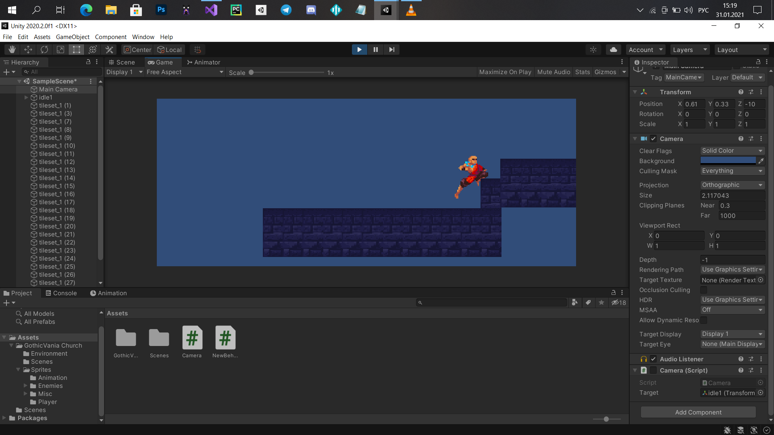Toggle Camera component enabled checkbox
The width and height of the screenshot is (774, 435).
(653, 139)
